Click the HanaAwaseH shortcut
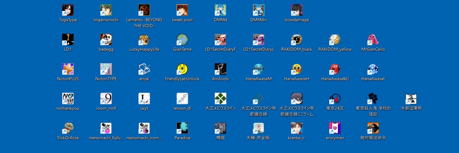This screenshot has height=153, width=459. point(297,69)
